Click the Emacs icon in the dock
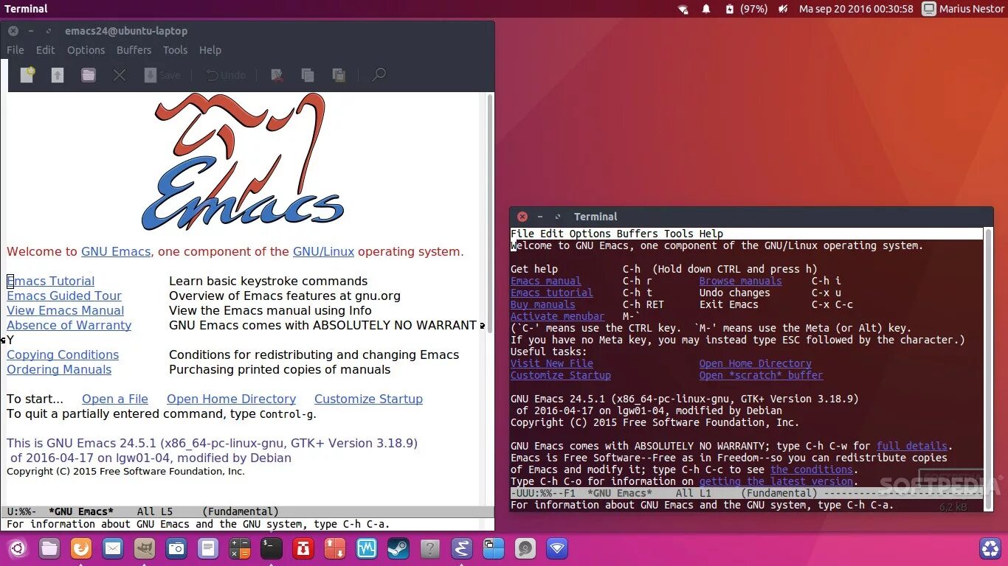 click(x=462, y=548)
